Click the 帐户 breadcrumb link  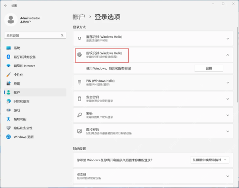pyautogui.click(x=78, y=17)
